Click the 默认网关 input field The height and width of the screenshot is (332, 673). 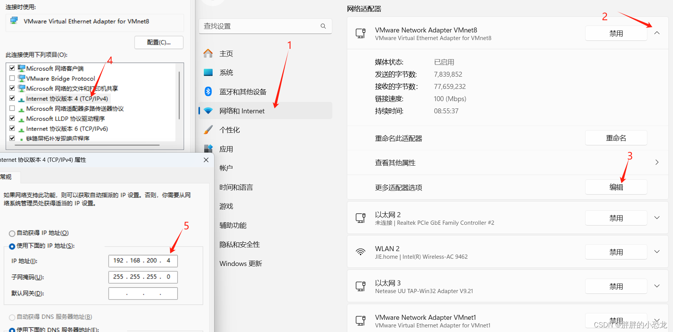point(143,293)
